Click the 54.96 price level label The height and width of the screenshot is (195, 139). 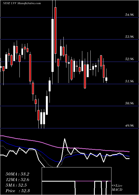point(129,15)
